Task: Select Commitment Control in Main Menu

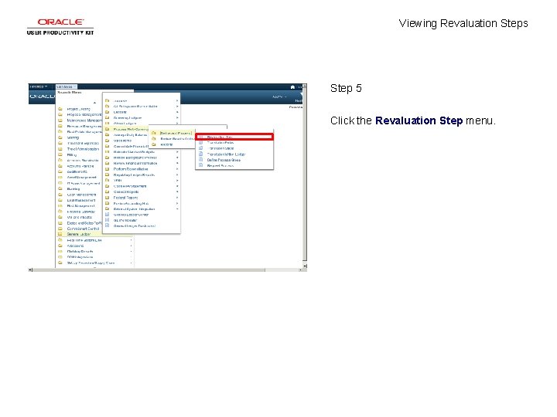Action: 83,229
